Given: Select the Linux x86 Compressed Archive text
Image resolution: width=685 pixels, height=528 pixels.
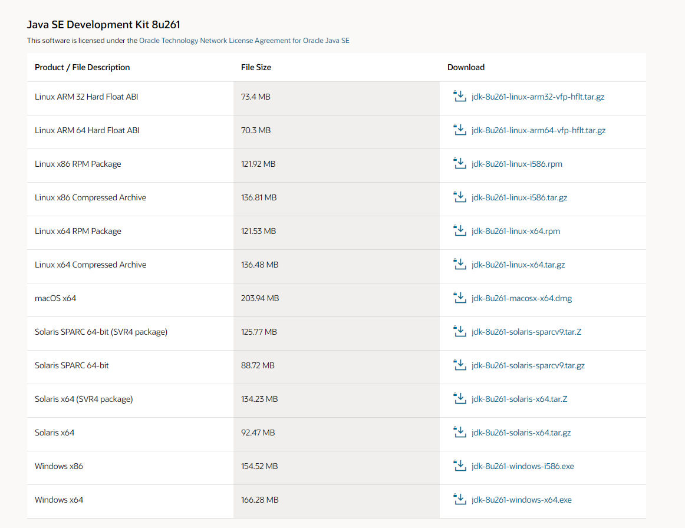Looking at the screenshot, I should tap(90, 198).
